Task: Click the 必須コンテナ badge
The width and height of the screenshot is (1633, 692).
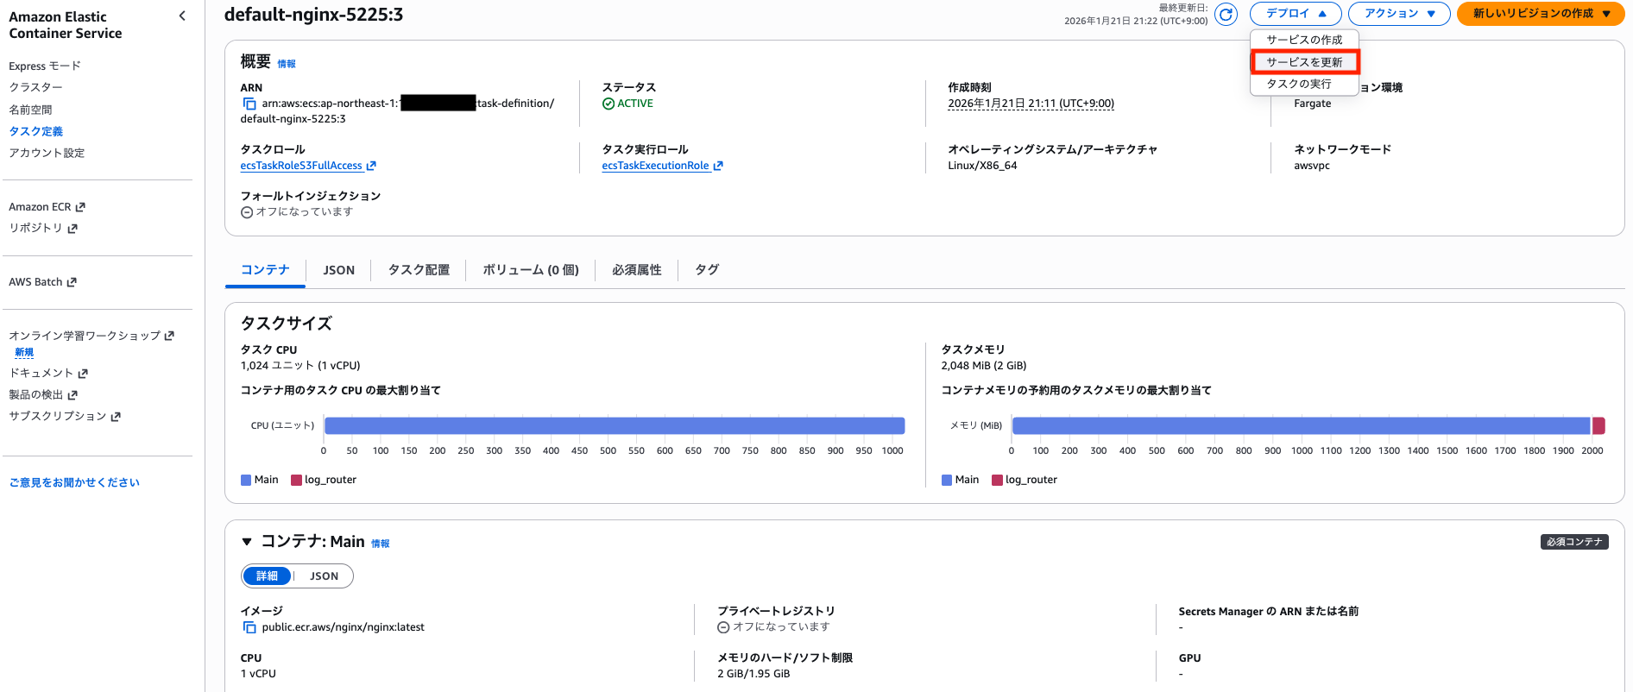Action: (x=1574, y=542)
